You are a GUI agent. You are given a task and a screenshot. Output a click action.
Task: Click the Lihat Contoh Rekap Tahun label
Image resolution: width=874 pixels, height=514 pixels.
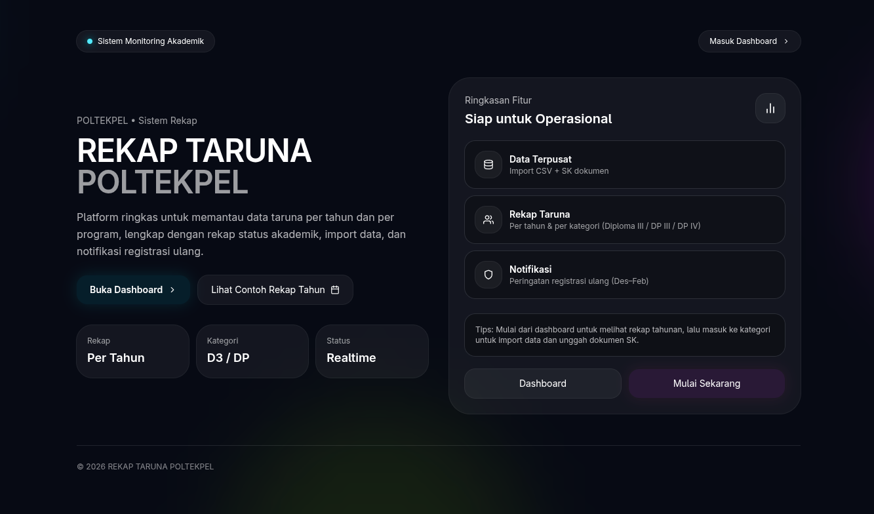click(268, 290)
